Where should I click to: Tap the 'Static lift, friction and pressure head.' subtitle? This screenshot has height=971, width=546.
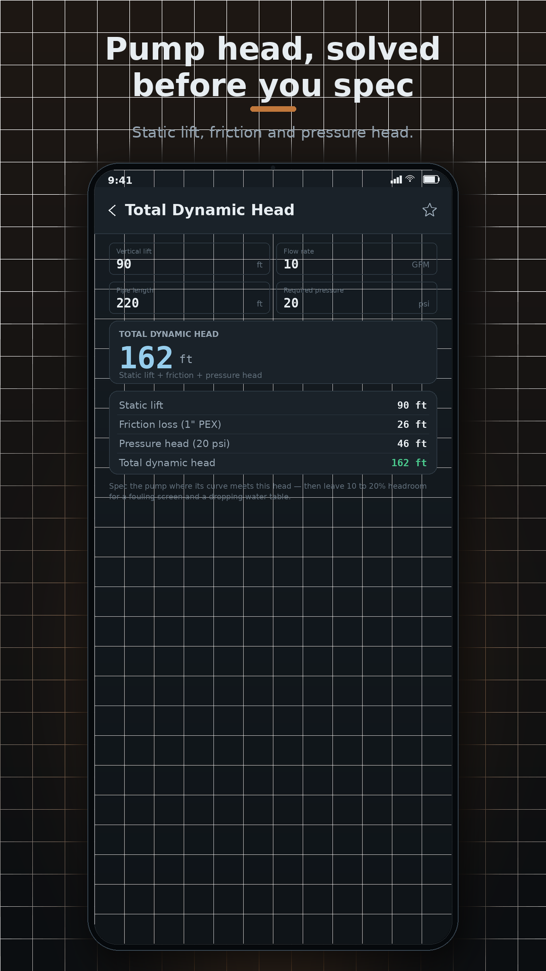coord(273,133)
